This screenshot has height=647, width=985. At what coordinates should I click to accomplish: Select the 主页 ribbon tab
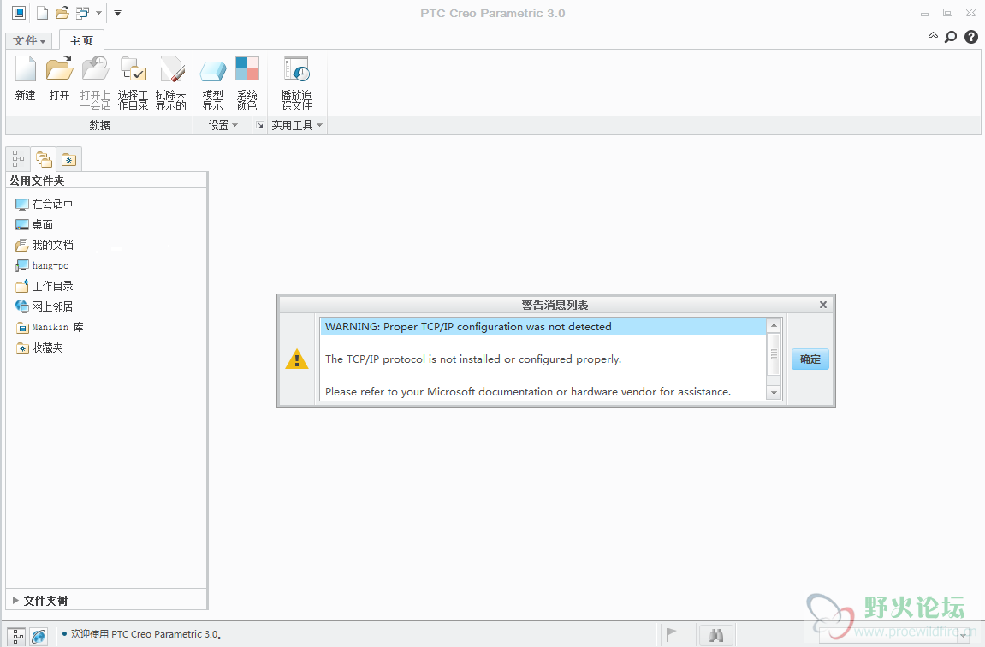(81, 40)
